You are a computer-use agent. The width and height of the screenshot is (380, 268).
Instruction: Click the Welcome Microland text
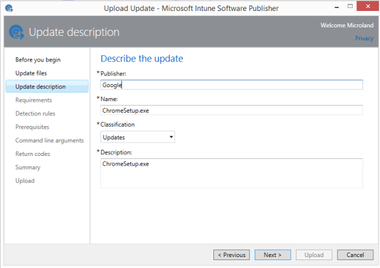[347, 25]
